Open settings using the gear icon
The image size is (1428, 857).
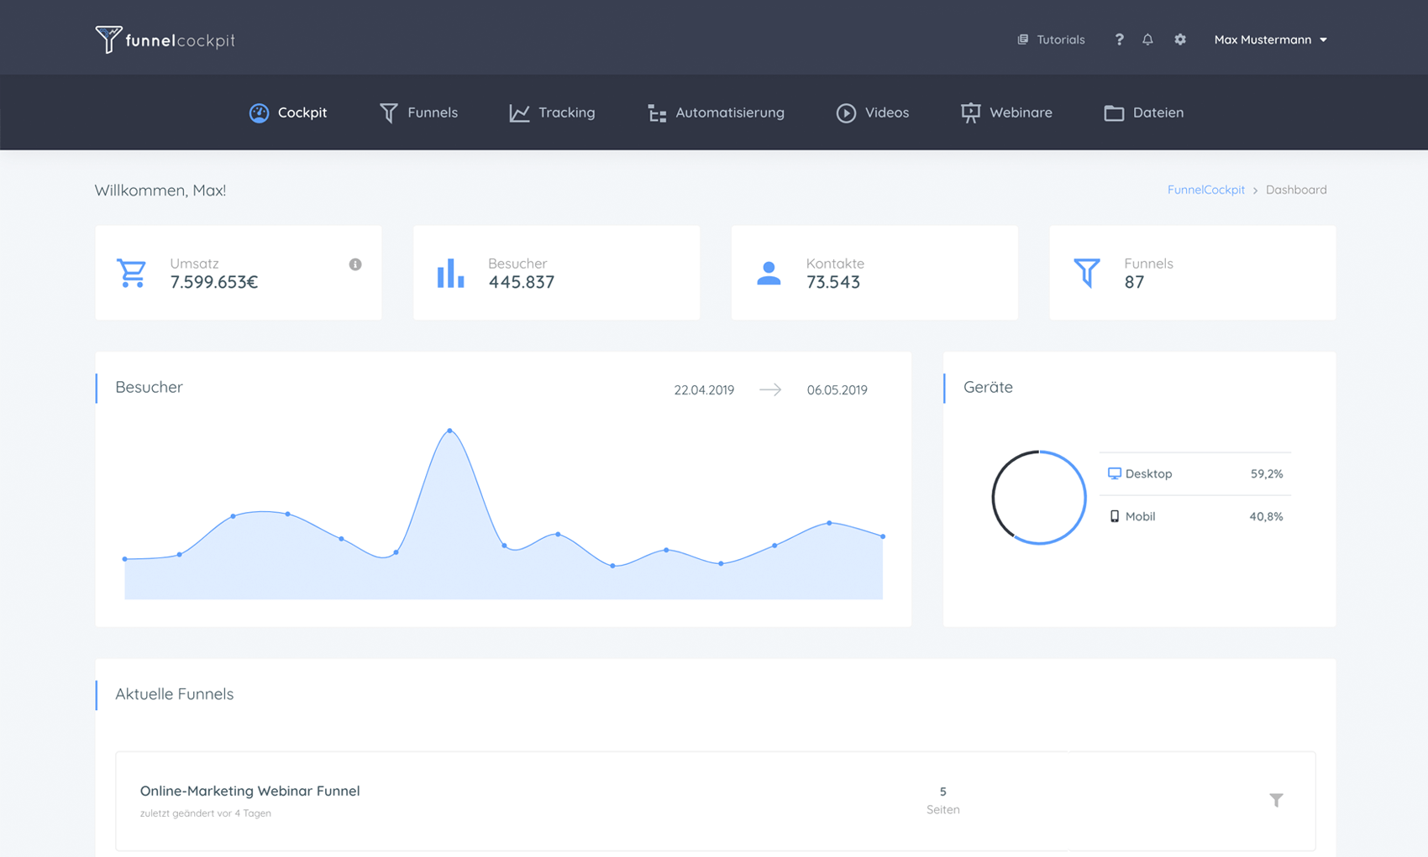[1180, 39]
